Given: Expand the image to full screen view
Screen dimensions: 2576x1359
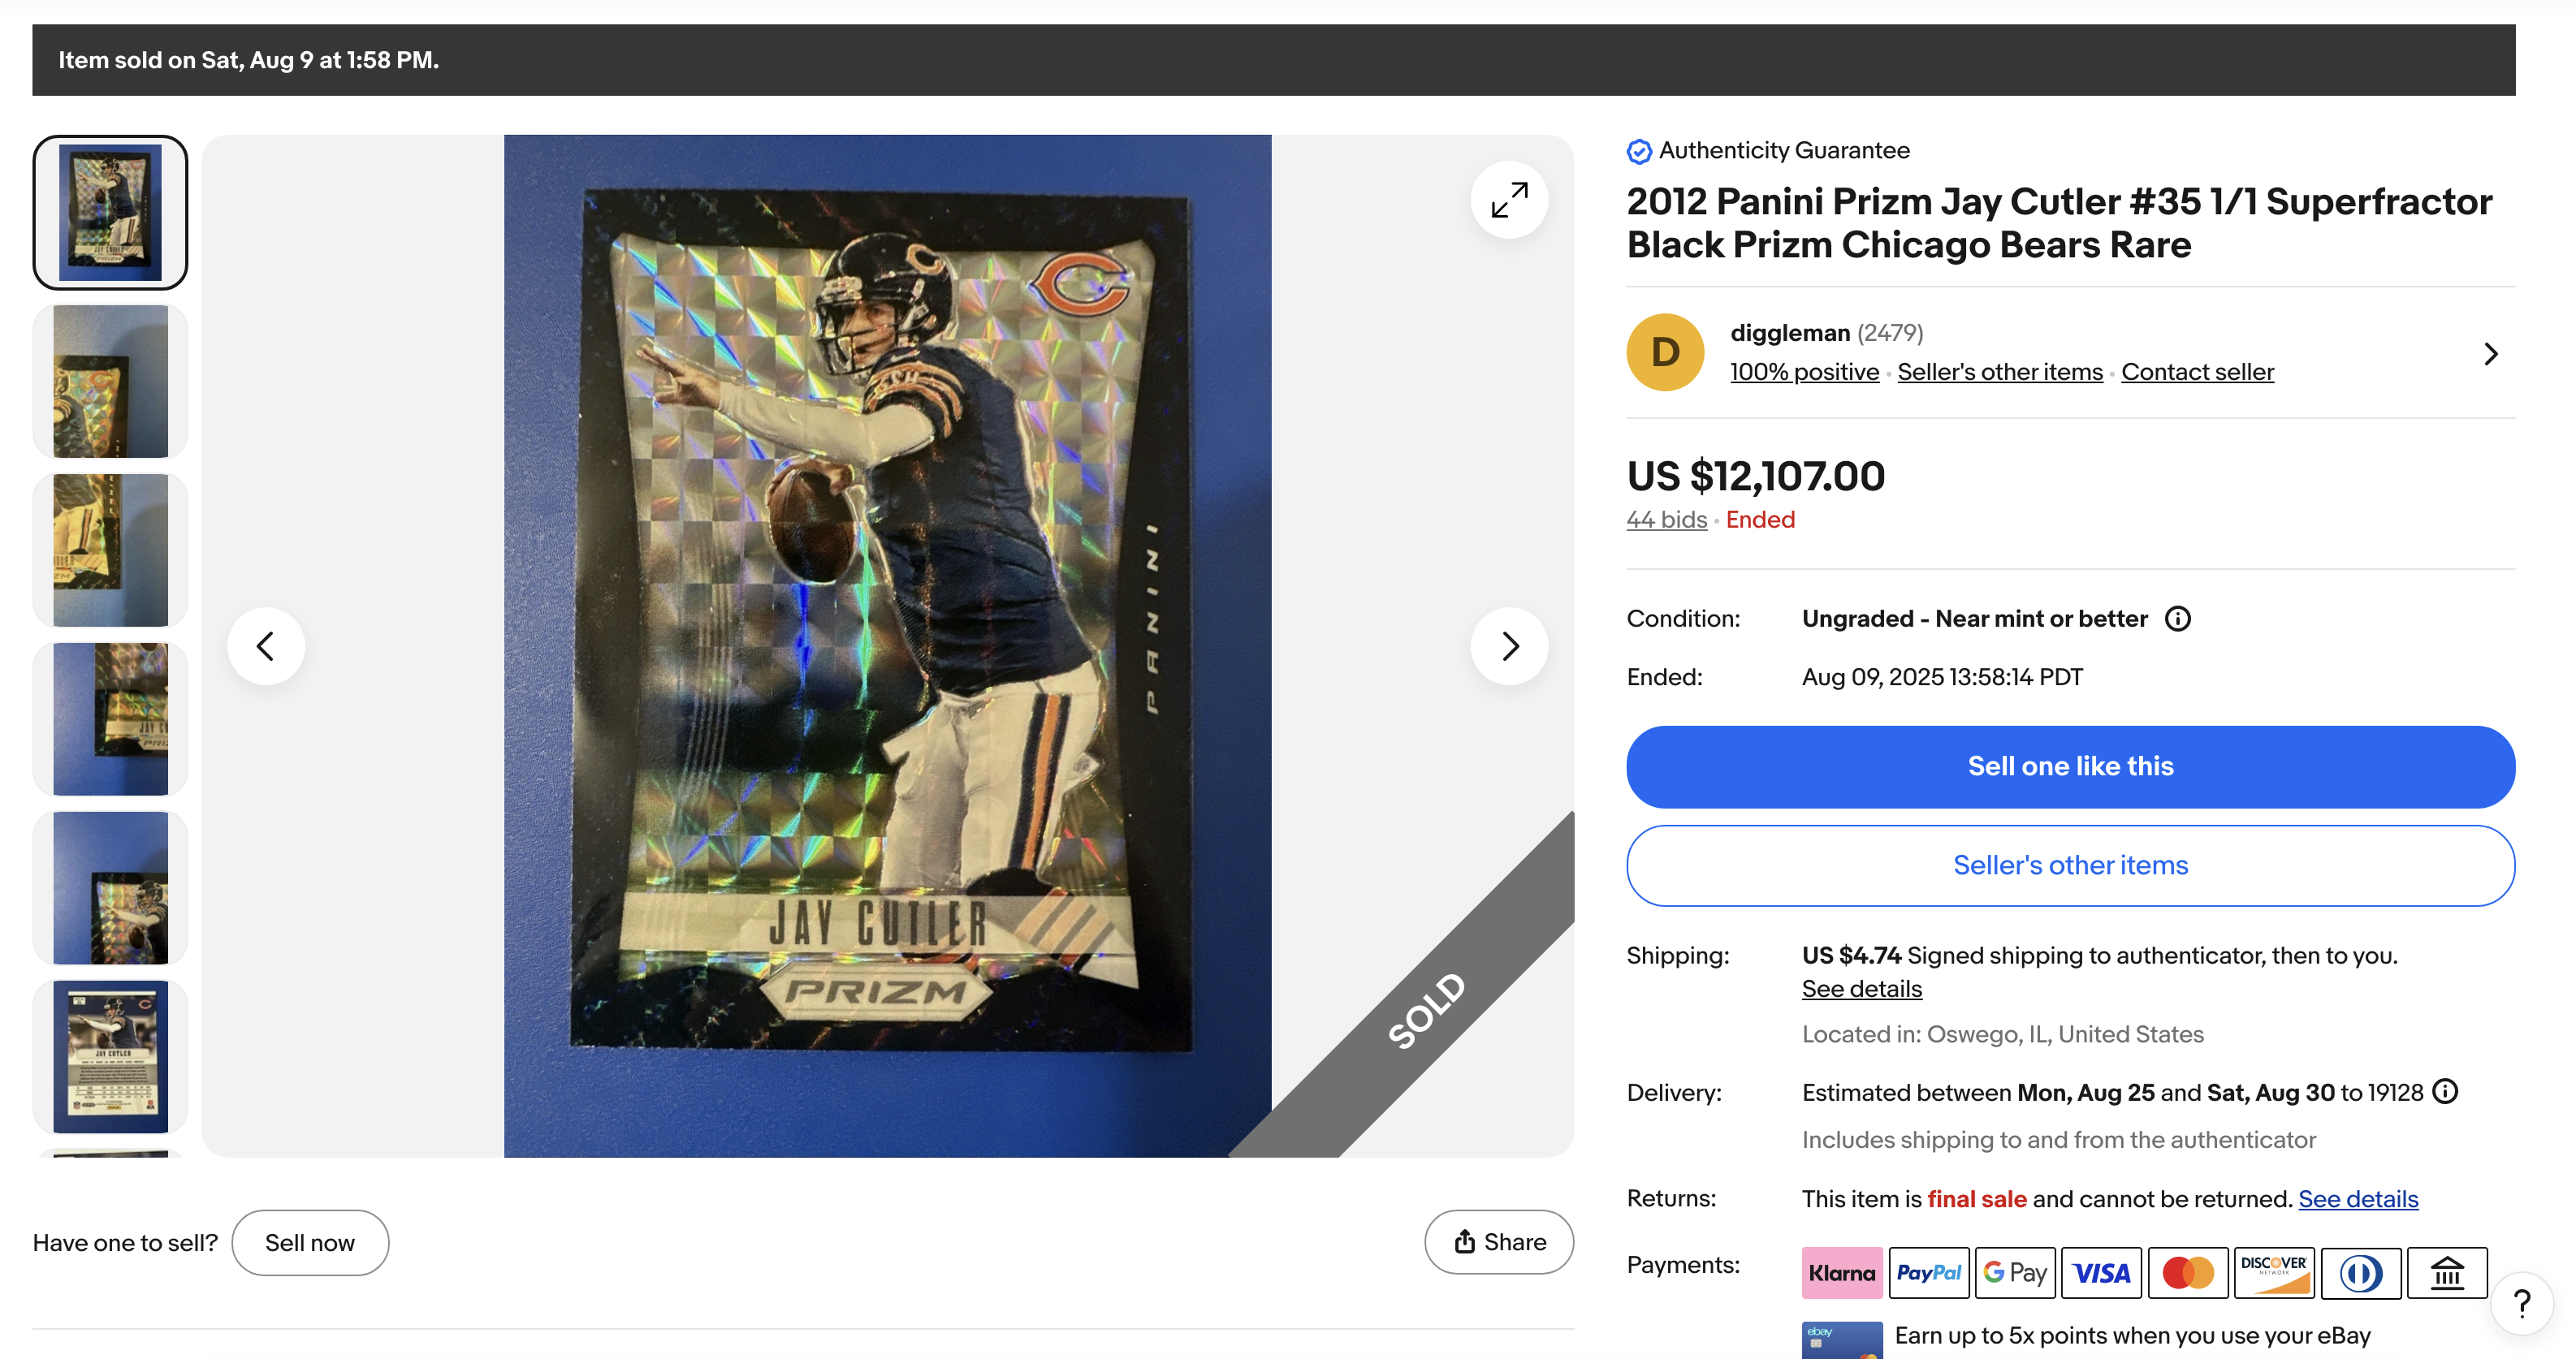Looking at the screenshot, I should pos(1508,200).
